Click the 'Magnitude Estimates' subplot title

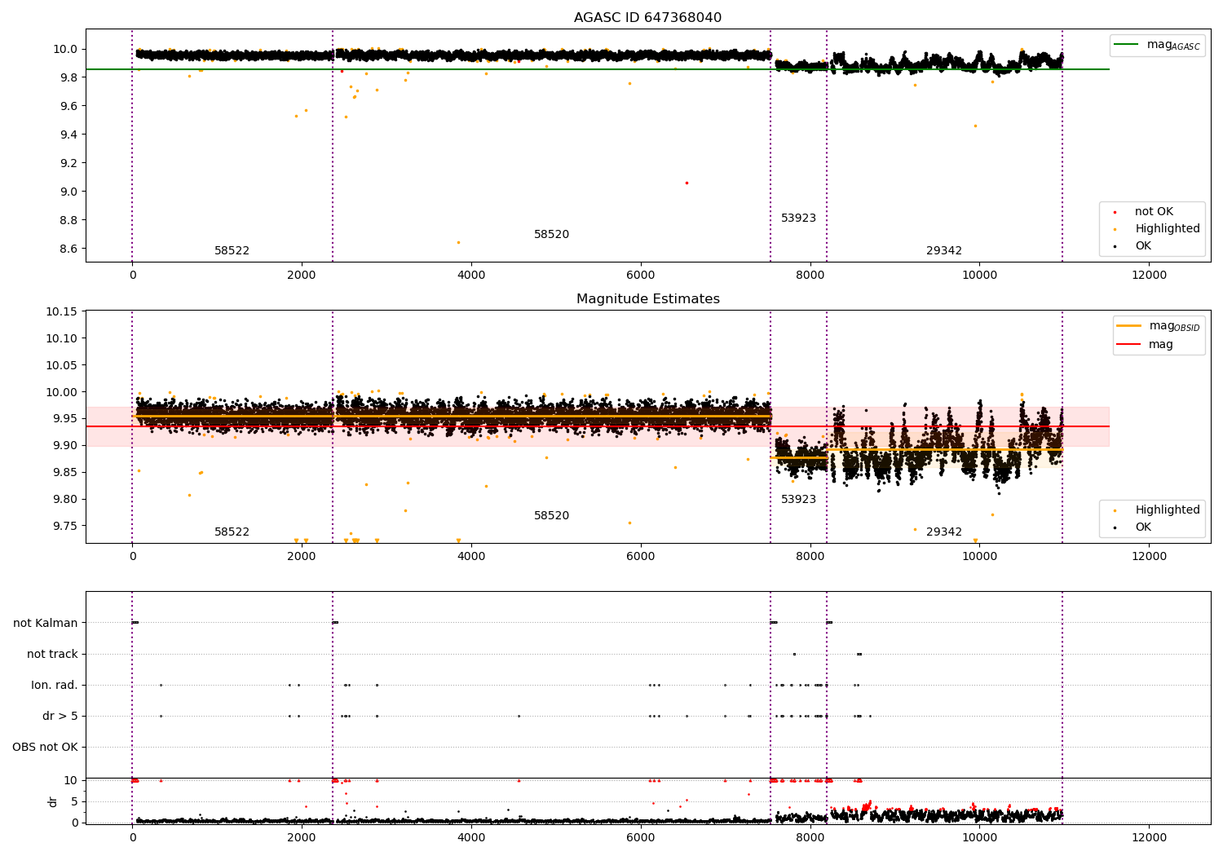click(647, 299)
